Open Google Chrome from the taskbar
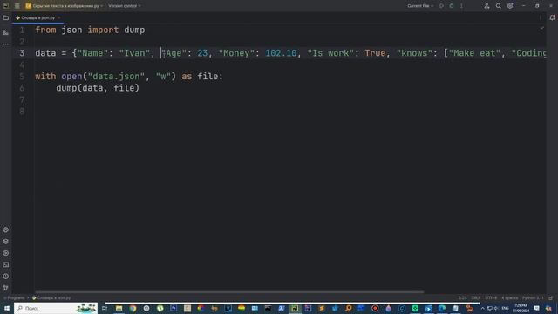Viewport: 558px width, 314px height. (x=133, y=308)
